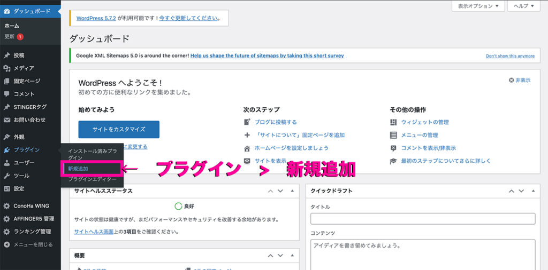
Task: Open the sitemaps short survey link
Action: coord(267,55)
